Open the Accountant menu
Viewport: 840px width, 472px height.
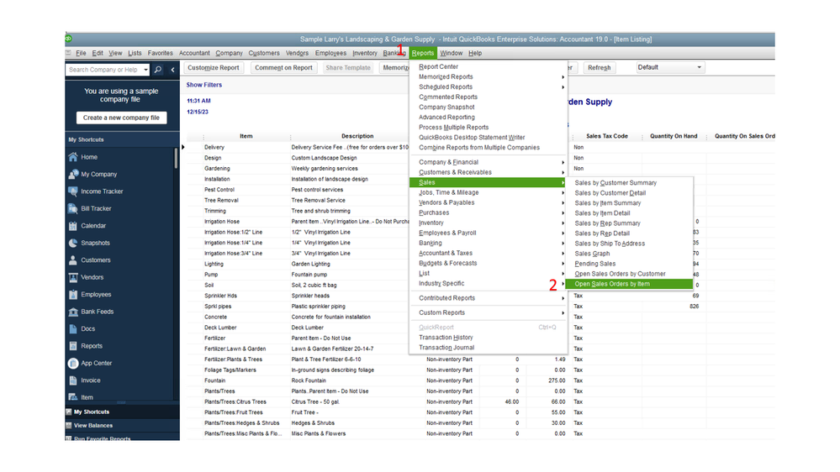tap(194, 53)
